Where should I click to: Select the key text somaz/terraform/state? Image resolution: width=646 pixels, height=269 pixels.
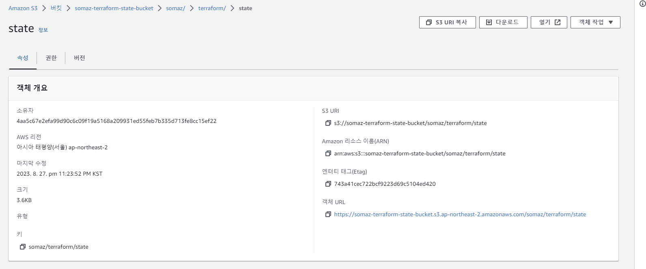point(58,247)
